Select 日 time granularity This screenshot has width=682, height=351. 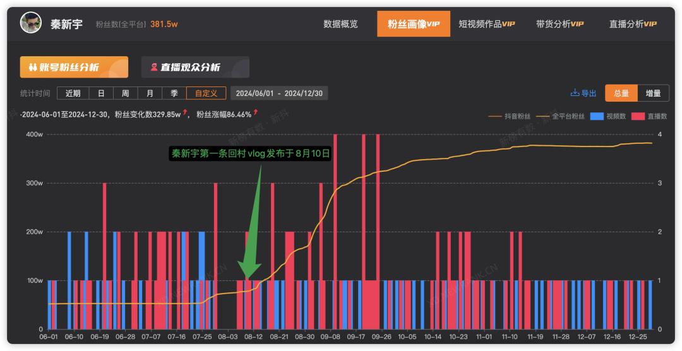click(101, 93)
